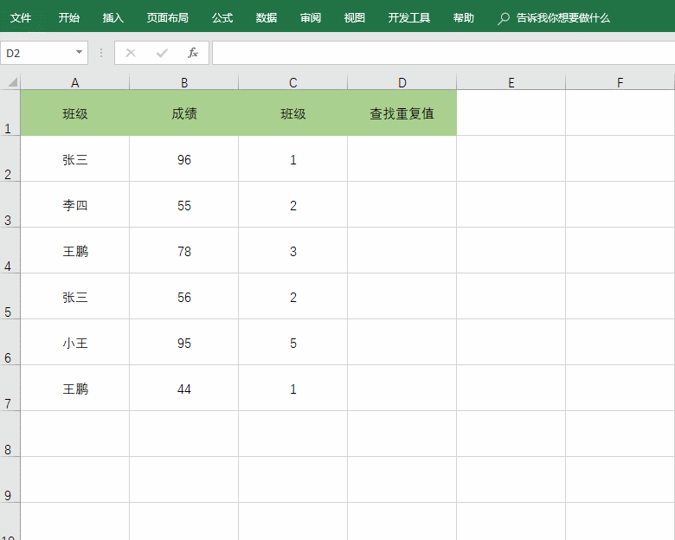Open the 文件 menu tab
This screenshot has height=540, width=675.
pos(21,17)
